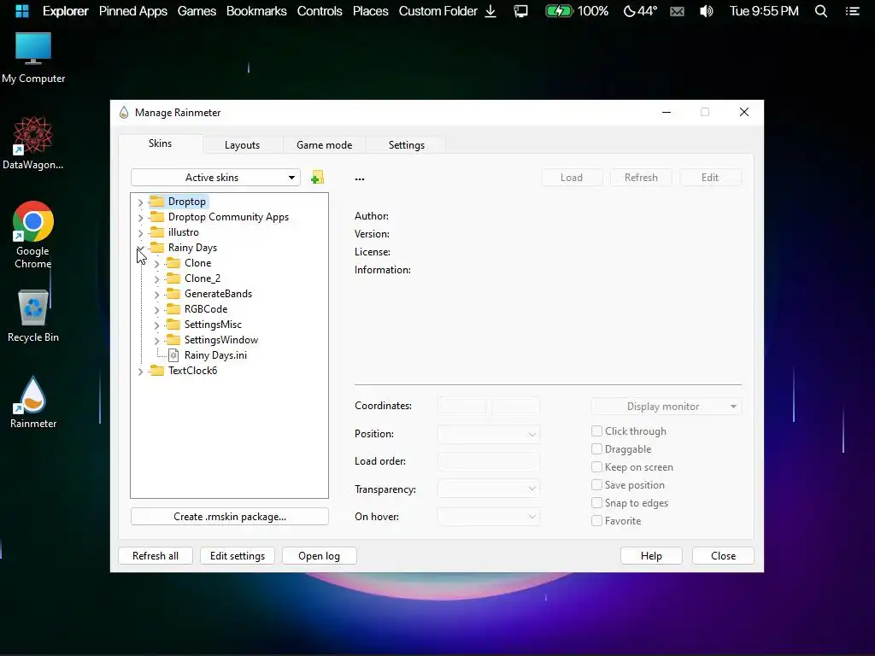Click the Tue 9:55 PM clock
This screenshot has height=656, width=875.
coord(764,11)
